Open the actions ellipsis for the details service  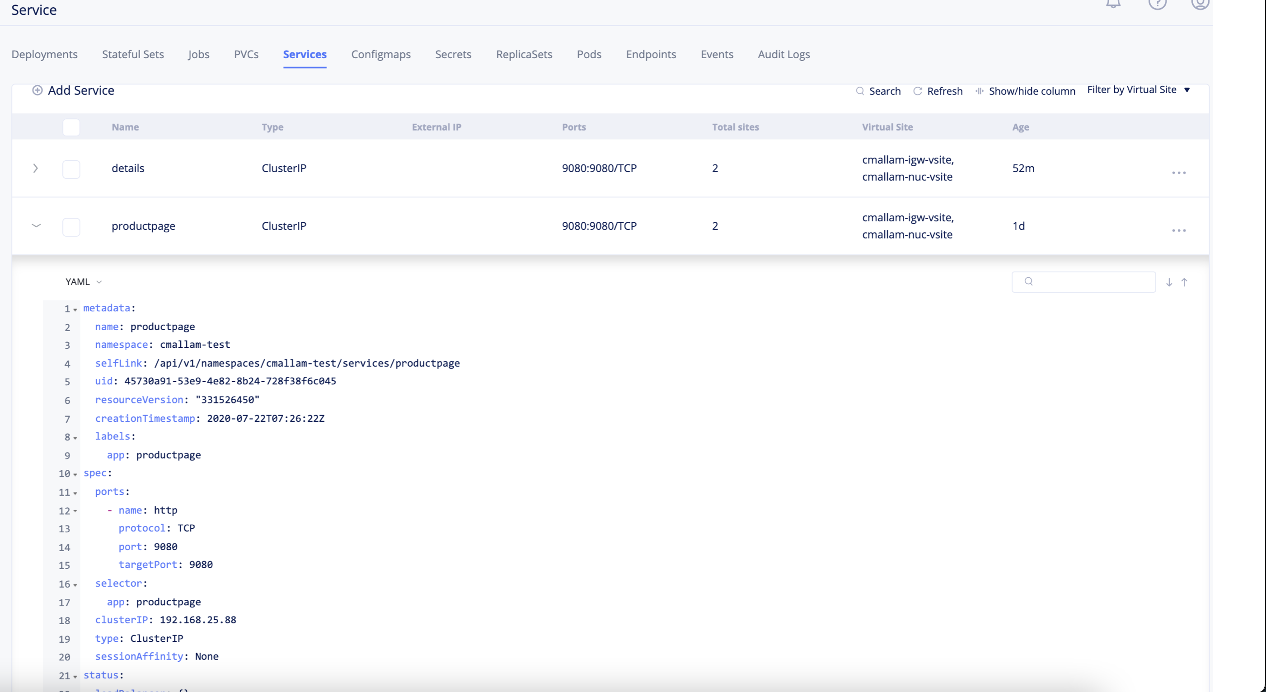click(x=1180, y=172)
